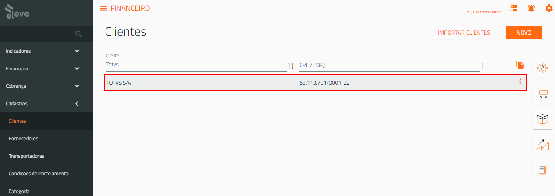Click the sidebar search magnifier icon

[x=79, y=34]
